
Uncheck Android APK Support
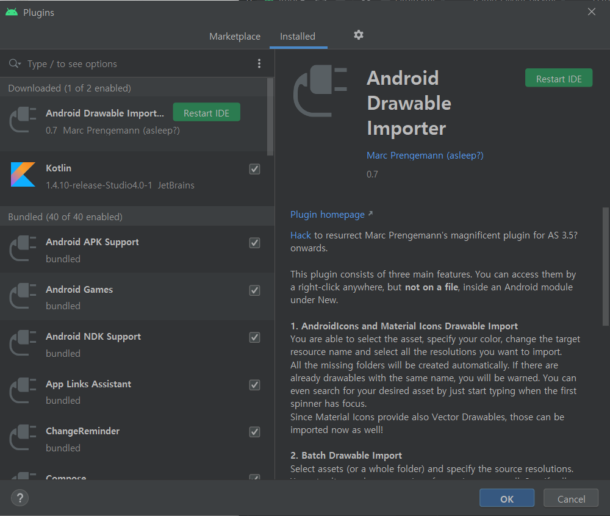tap(254, 243)
